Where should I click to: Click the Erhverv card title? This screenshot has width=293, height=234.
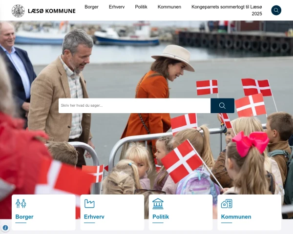point(94,217)
